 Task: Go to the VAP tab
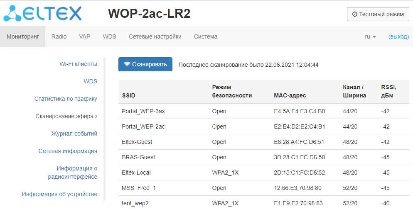(x=85, y=36)
